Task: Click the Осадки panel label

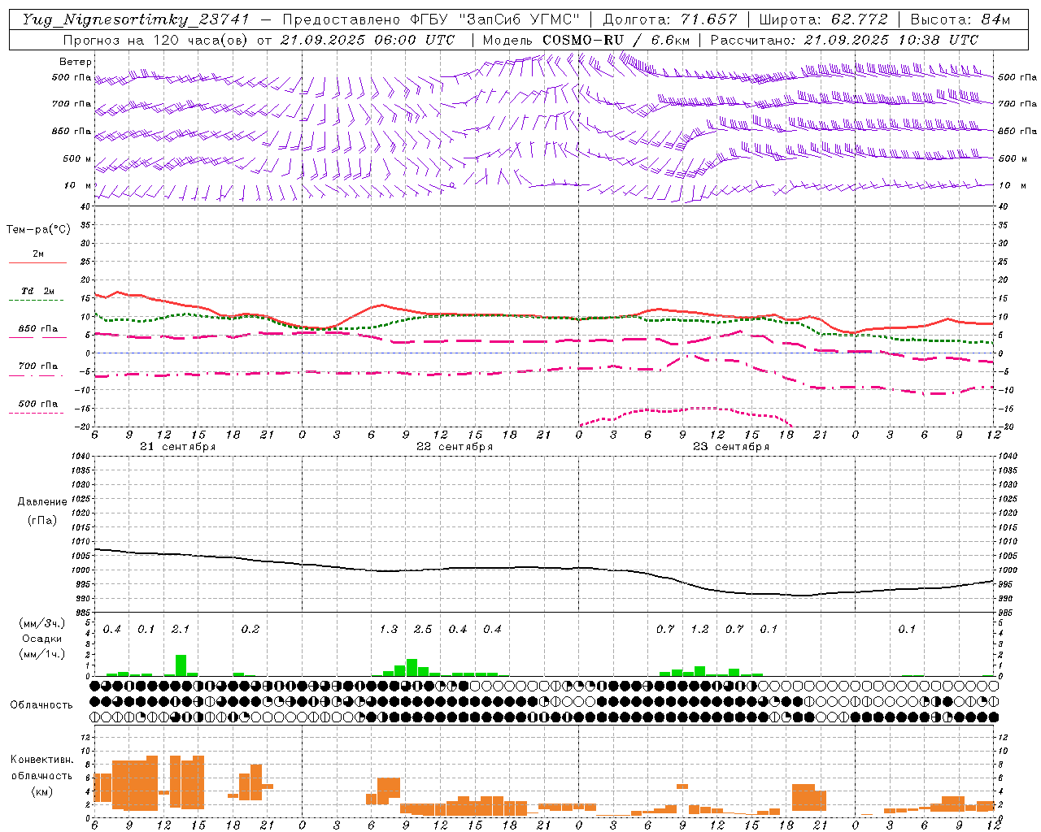Action: pos(42,639)
